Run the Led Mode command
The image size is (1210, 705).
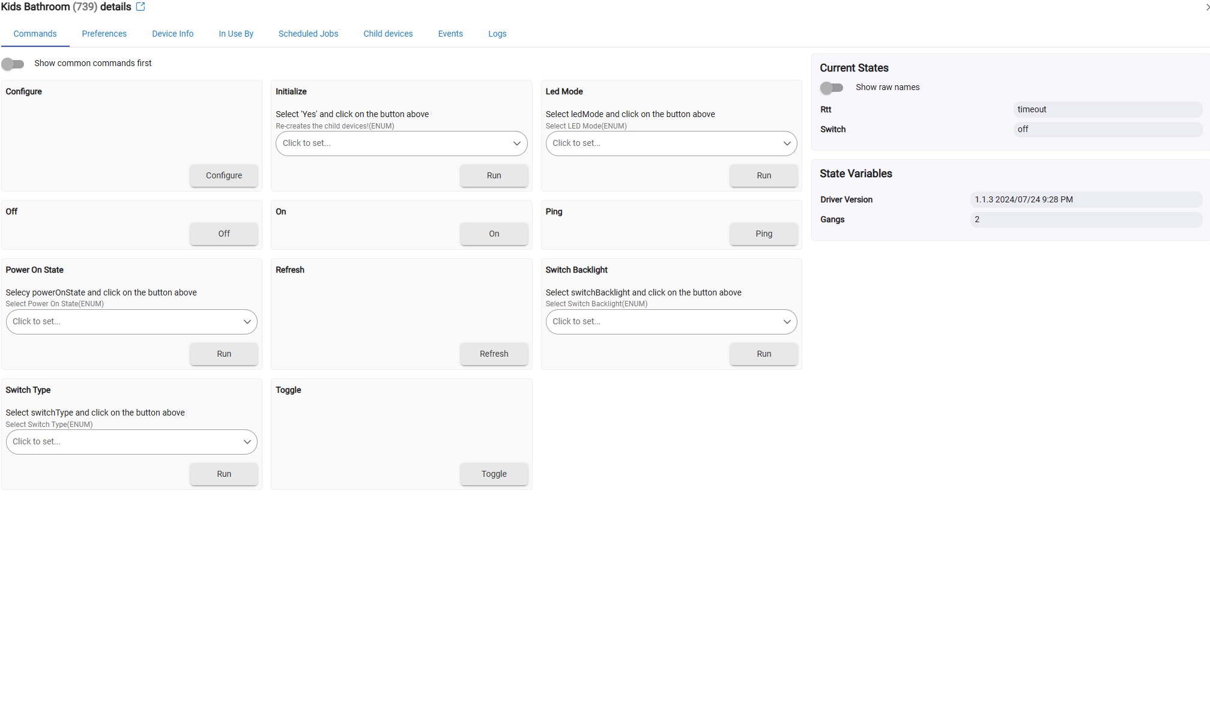[764, 175]
